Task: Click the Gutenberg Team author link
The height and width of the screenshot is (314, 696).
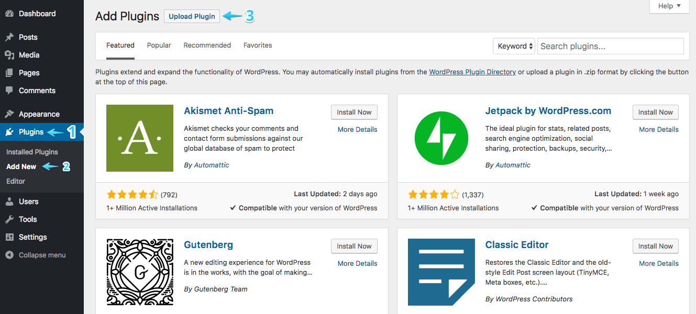Action: pyautogui.click(x=221, y=289)
